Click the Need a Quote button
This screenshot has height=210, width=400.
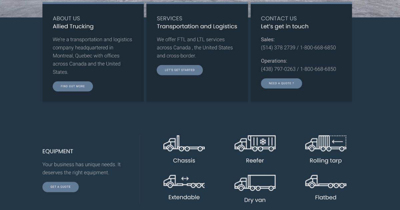point(281,83)
